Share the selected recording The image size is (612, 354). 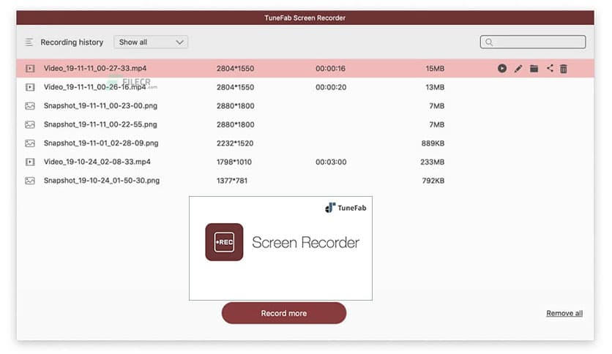click(x=550, y=68)
